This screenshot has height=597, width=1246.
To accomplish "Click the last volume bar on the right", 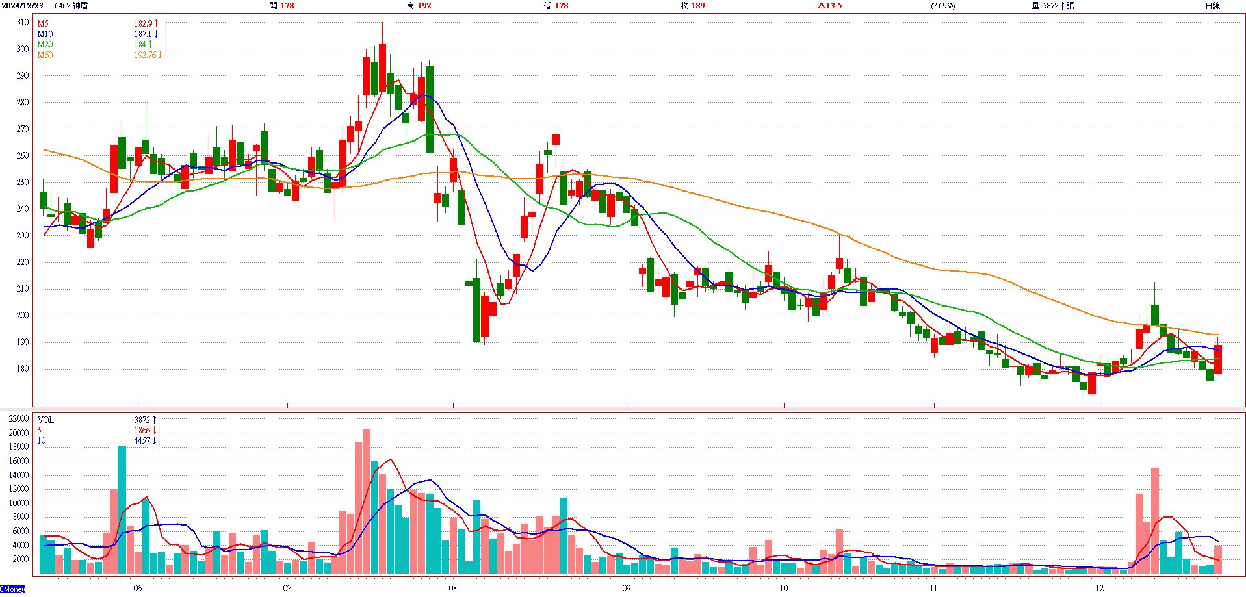I will click(1217, 561).
